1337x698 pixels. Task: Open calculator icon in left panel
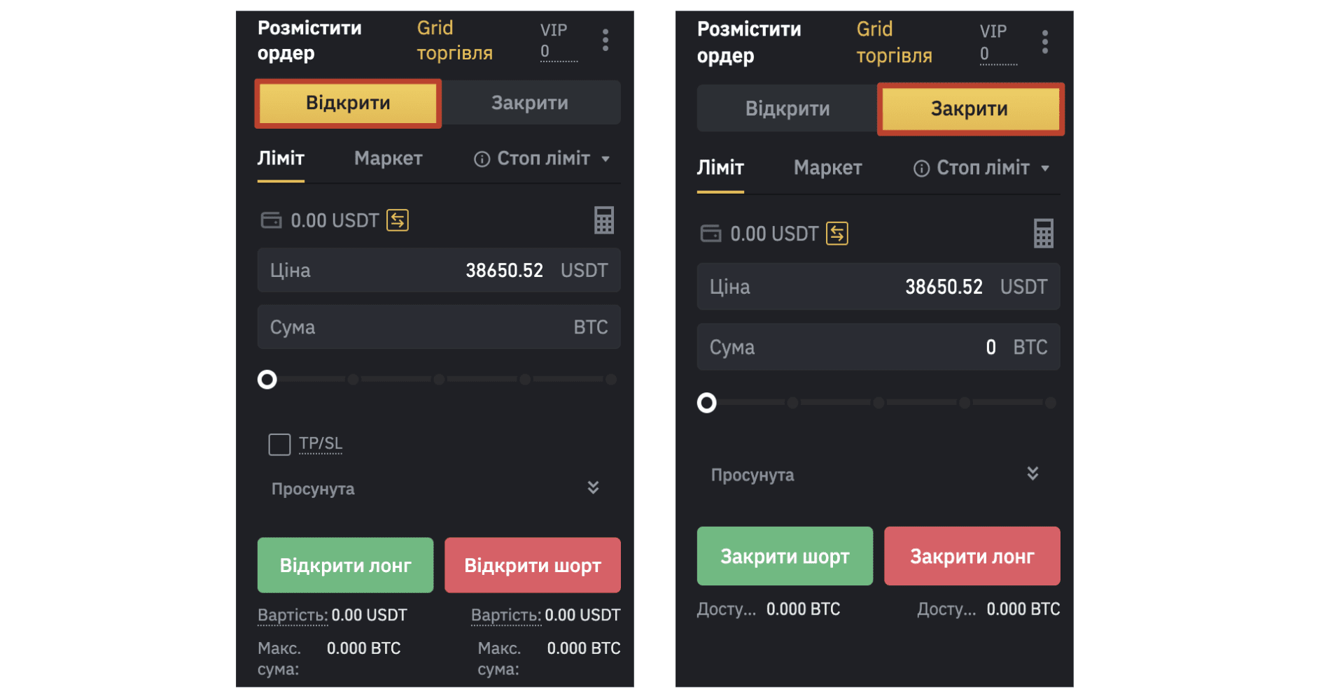click(603, 220)
